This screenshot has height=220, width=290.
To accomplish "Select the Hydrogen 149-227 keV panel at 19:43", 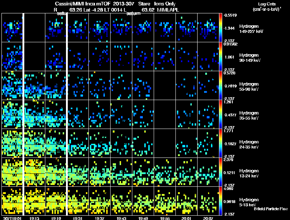I will [x=121, y=28].
